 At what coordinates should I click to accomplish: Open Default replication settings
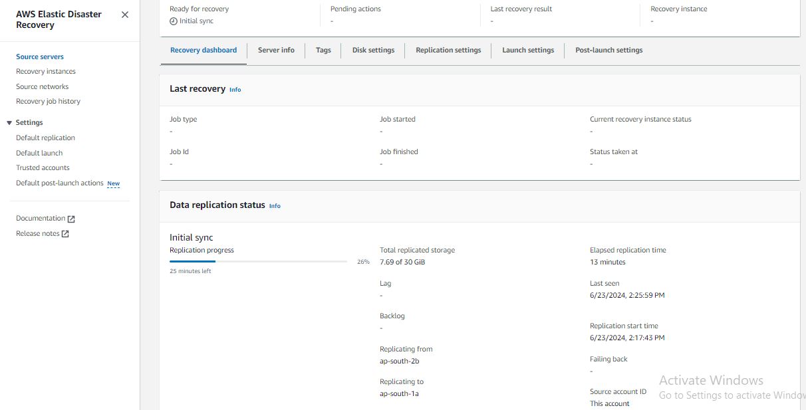click(x=45, y=138)
